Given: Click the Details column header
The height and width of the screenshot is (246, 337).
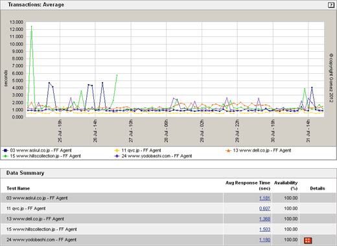Looking at the screenshot, I should pyautogui.click(x=318, y=188).
